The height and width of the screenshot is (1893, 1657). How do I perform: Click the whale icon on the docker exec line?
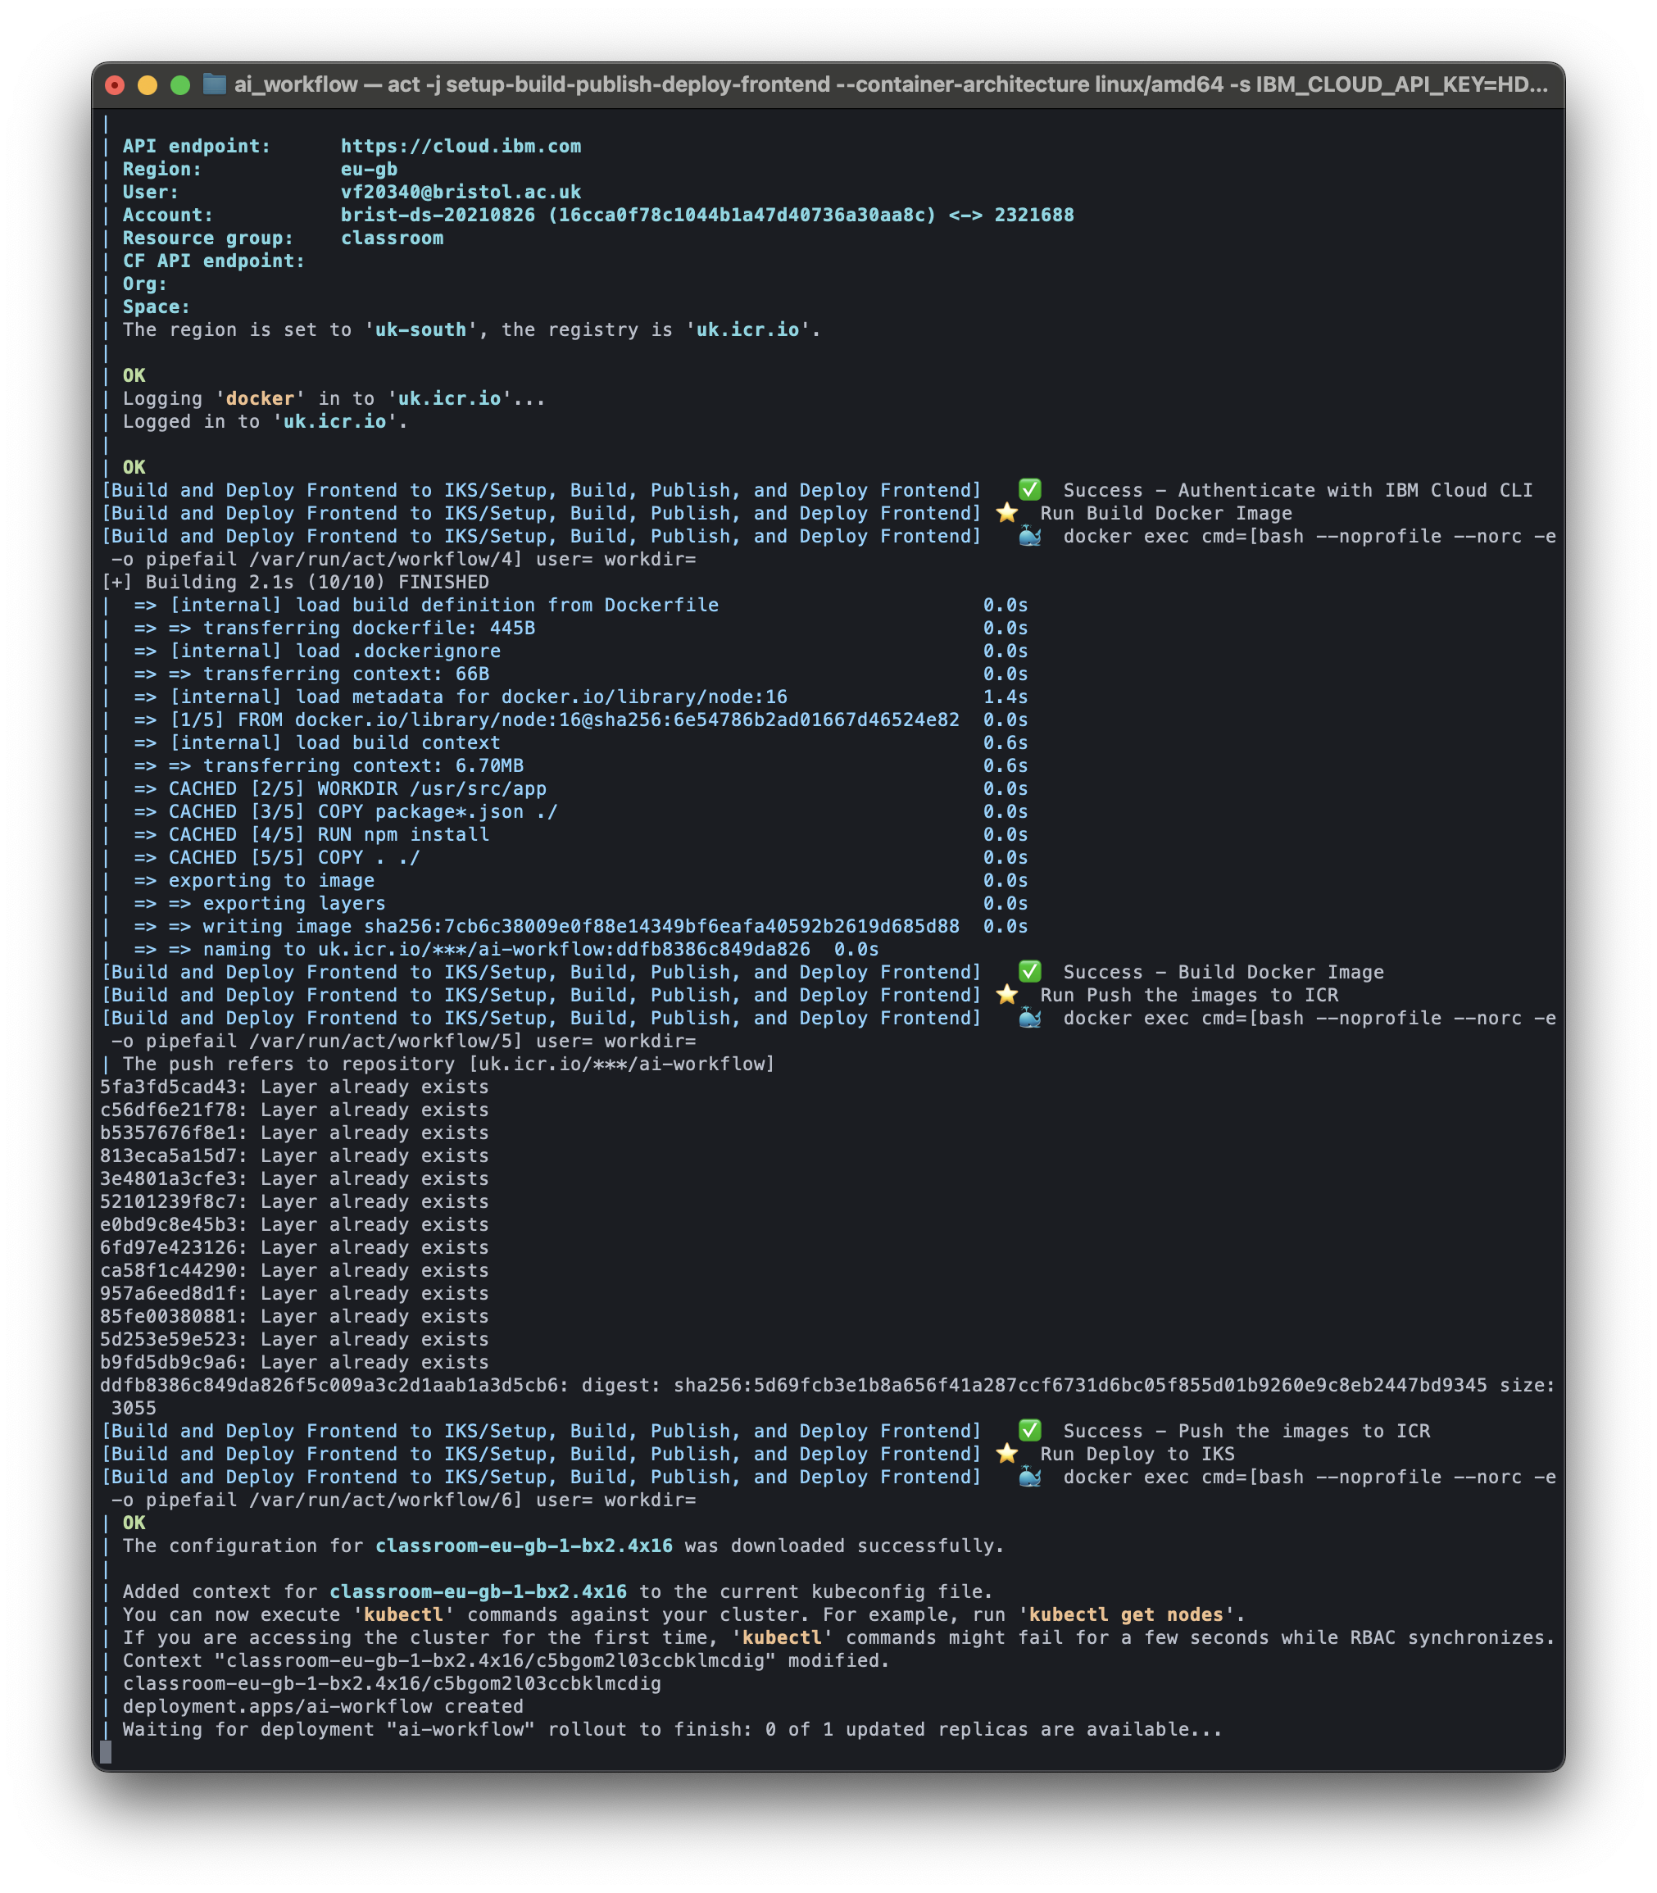(1029, 537)
